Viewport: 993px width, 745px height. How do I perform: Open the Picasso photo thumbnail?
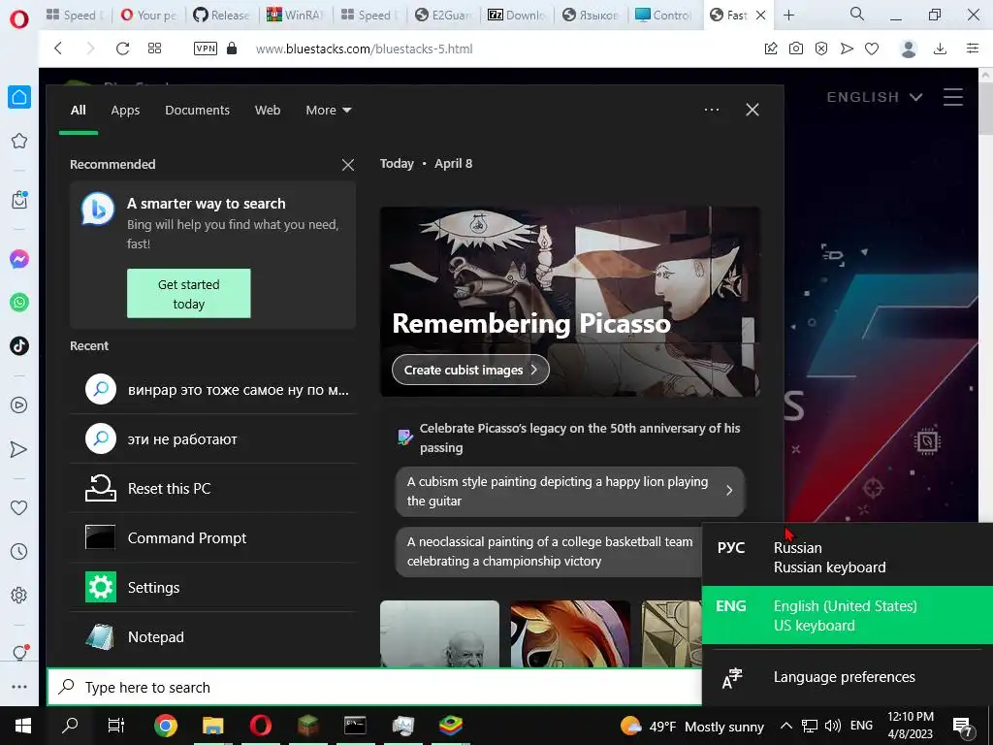coord(439,633)
